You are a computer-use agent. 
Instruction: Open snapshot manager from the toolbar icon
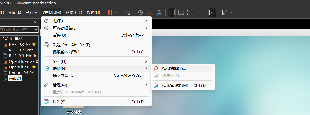[x=159, y=12]
